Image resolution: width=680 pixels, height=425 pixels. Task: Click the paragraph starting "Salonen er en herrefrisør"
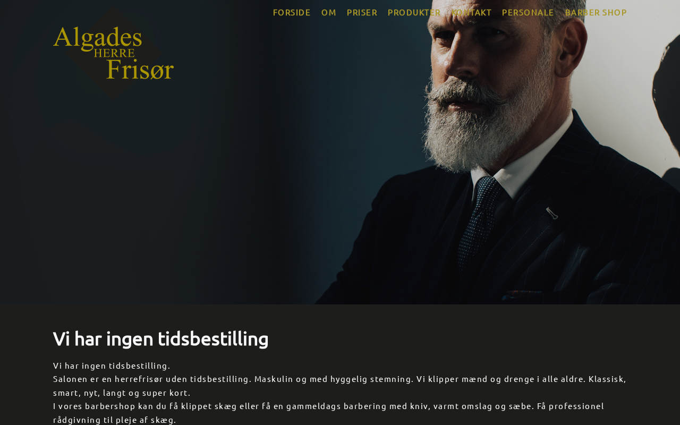tap(340, 386)
